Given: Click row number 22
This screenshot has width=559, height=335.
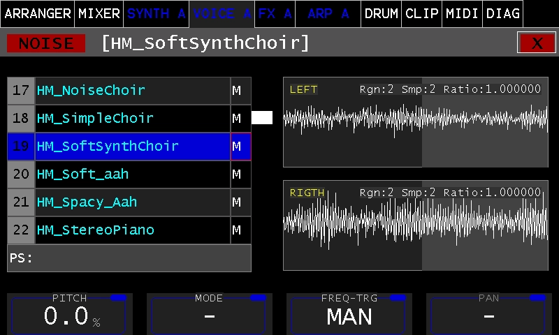Looking at the screenshot, I should point(21,230).
